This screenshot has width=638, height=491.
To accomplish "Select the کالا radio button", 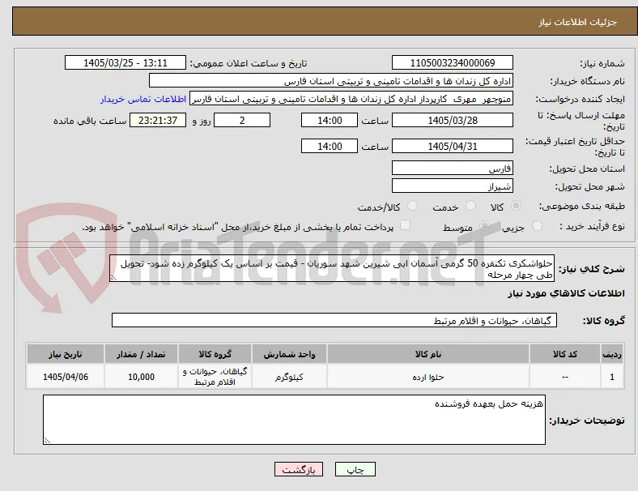I will (x=516, y=206).
